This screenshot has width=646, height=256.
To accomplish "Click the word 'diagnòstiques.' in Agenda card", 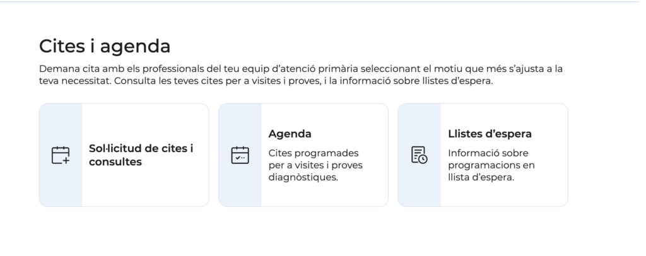I will (x=303, y=178).
